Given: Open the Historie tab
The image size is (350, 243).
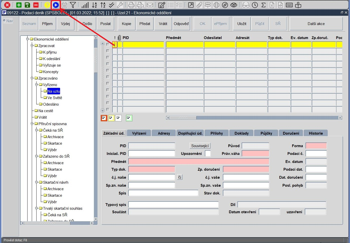Looking at the screenshot, I should tap(316, 133).
